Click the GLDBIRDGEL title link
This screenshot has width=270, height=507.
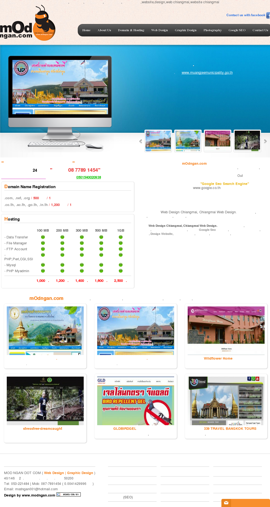(125, 429)
